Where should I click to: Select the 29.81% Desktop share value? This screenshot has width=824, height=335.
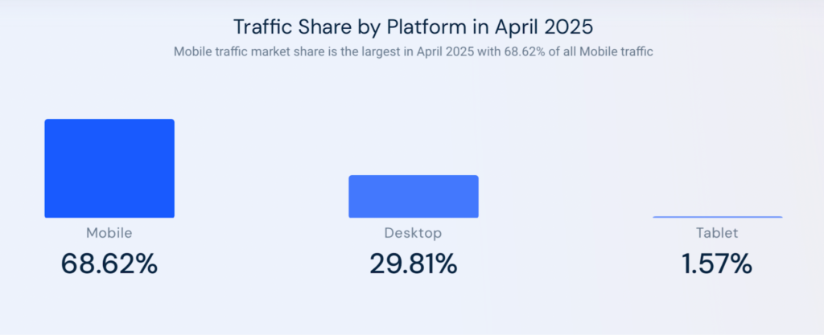[413, 264]
